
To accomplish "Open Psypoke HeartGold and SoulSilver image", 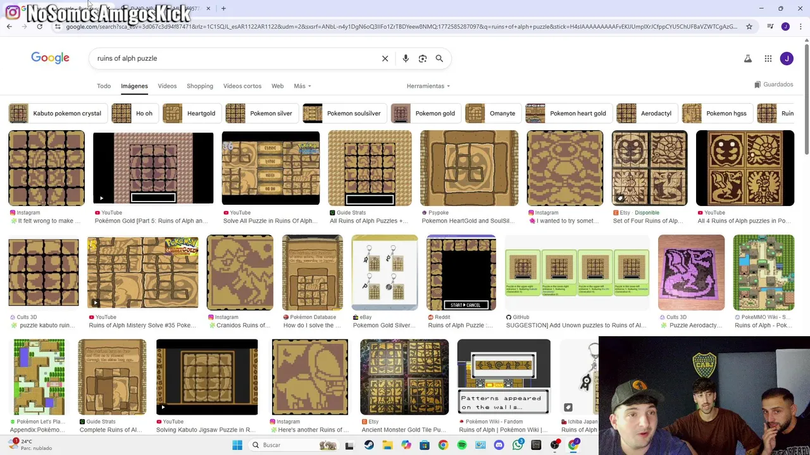I will [469, 168].
